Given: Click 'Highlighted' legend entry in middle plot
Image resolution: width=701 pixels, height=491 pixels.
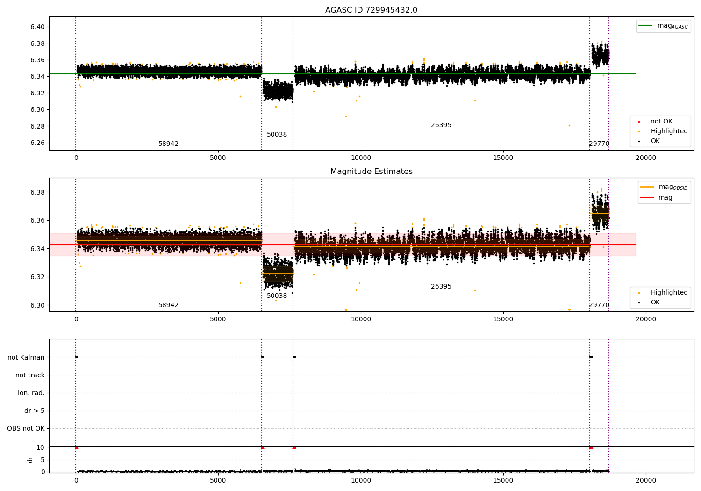Looking at the screenshot, I should (669, 293).
